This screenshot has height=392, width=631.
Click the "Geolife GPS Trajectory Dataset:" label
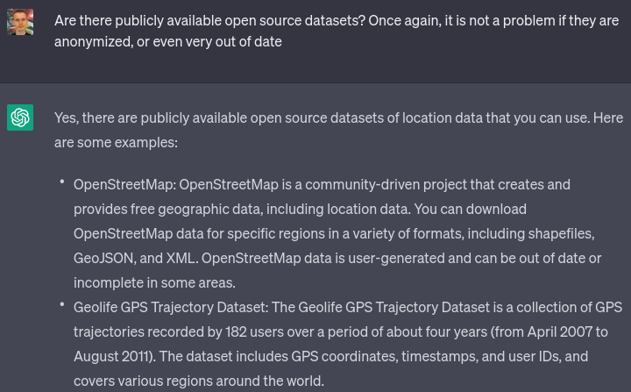pyautogui.click(x=171, y=307)
